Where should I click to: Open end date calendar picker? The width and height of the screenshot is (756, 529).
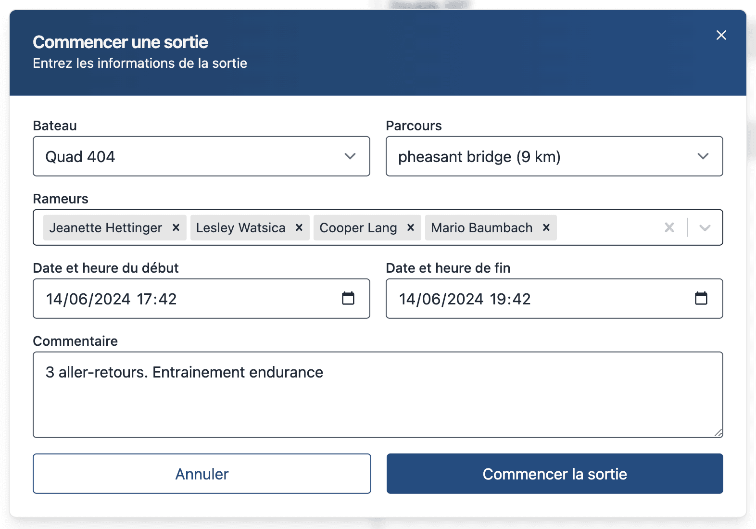(x=701, y=299)
